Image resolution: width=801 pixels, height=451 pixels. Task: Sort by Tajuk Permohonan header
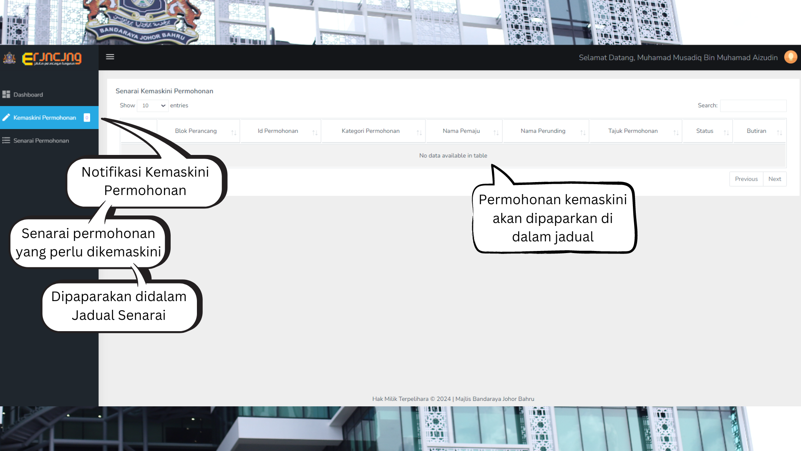coord(632,131)
